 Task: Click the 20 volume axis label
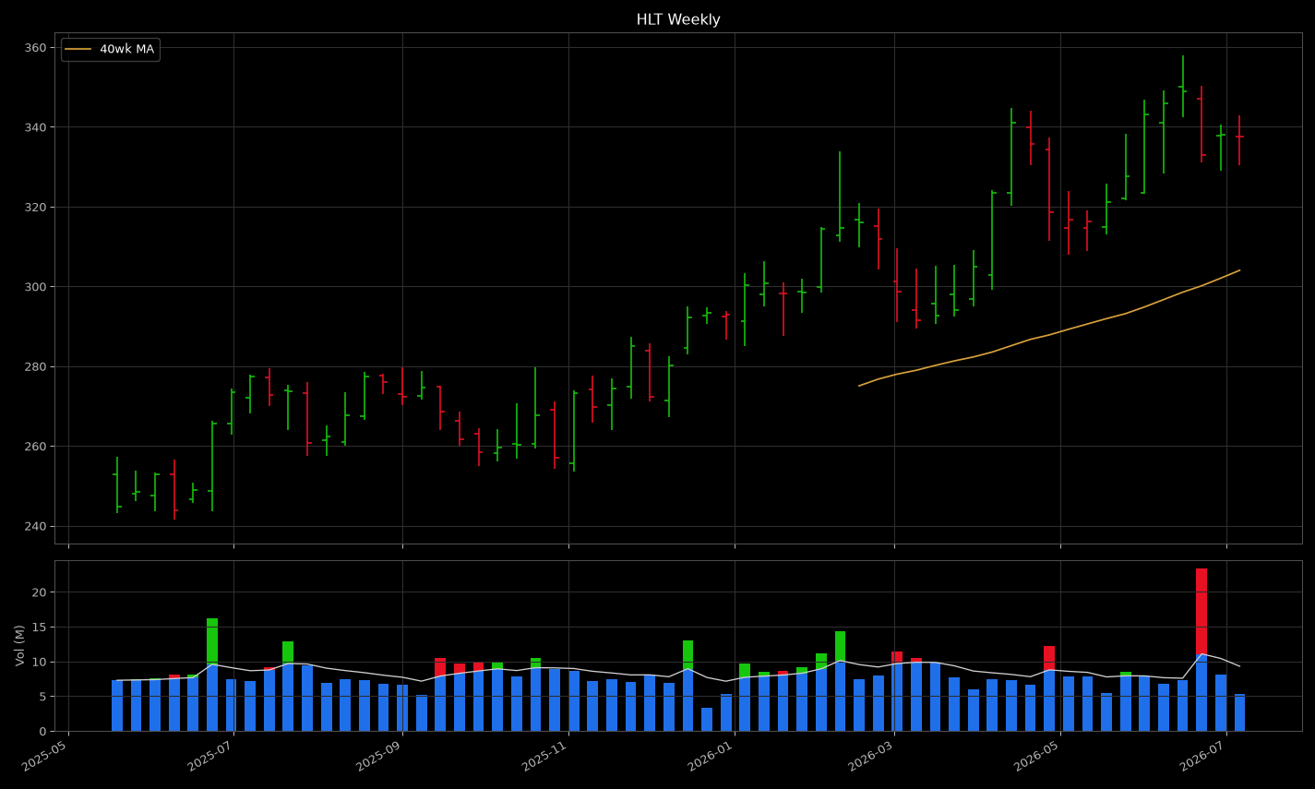[x=39, y=592]
